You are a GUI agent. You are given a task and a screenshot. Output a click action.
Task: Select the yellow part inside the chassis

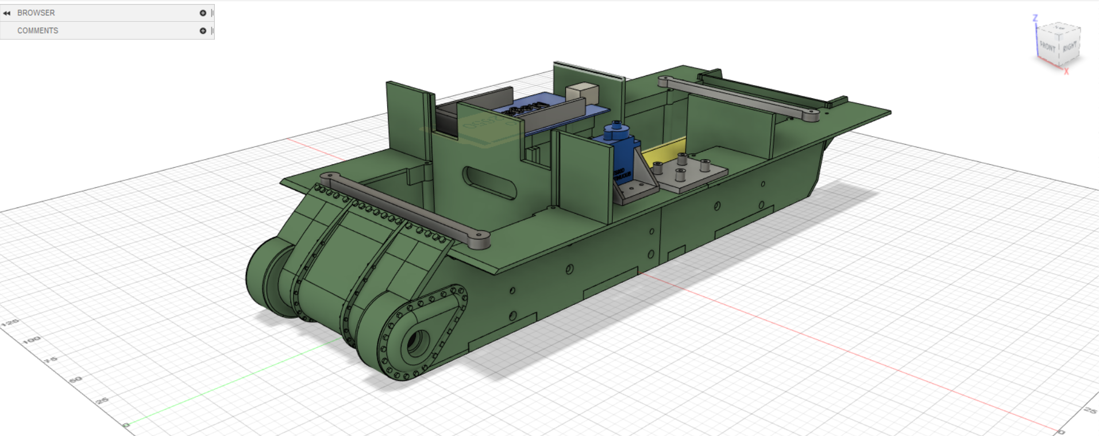coord(664,152)
